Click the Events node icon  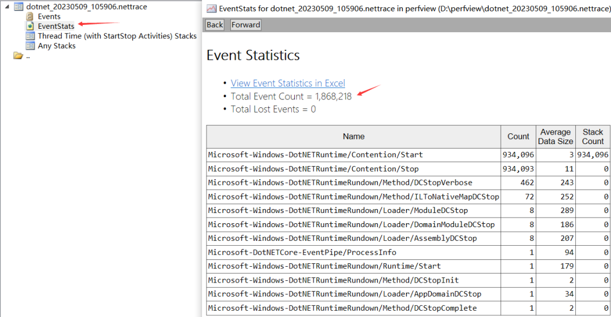30,16
